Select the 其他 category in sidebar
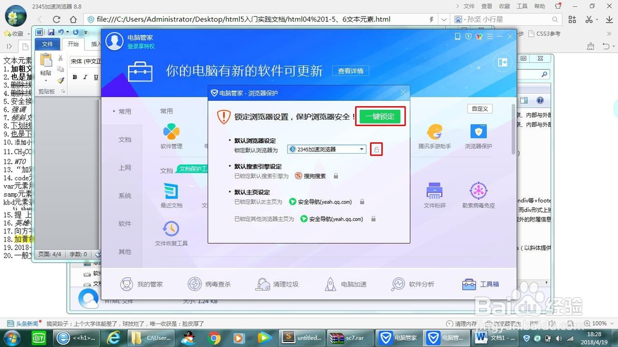 [125, 251]
